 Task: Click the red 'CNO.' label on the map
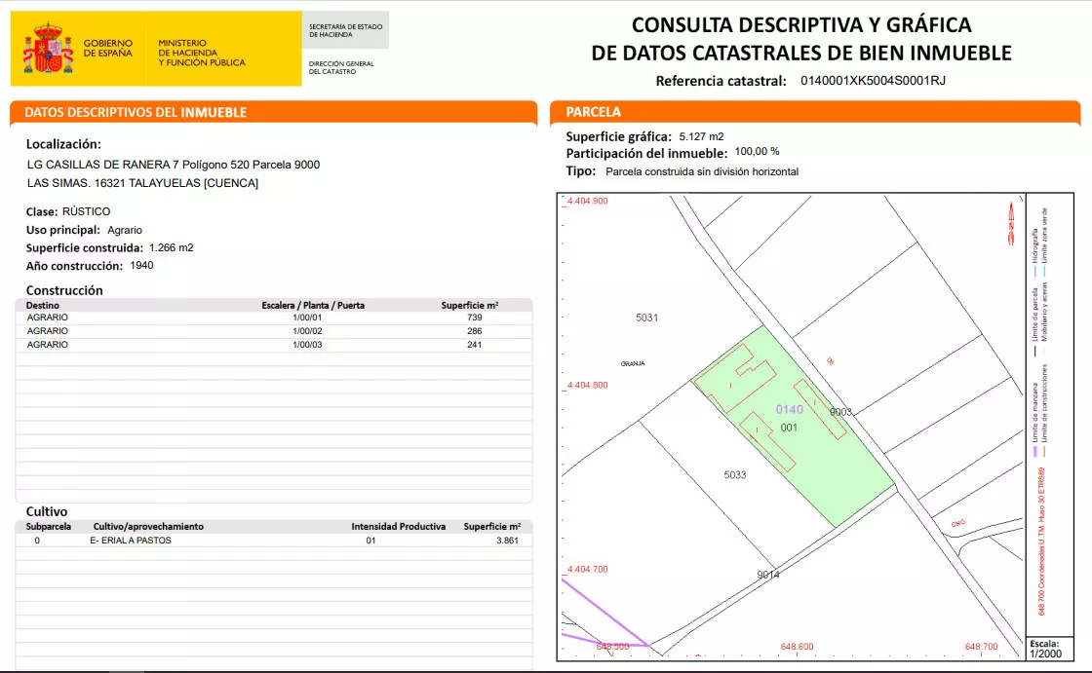click(x=959, y=523)
